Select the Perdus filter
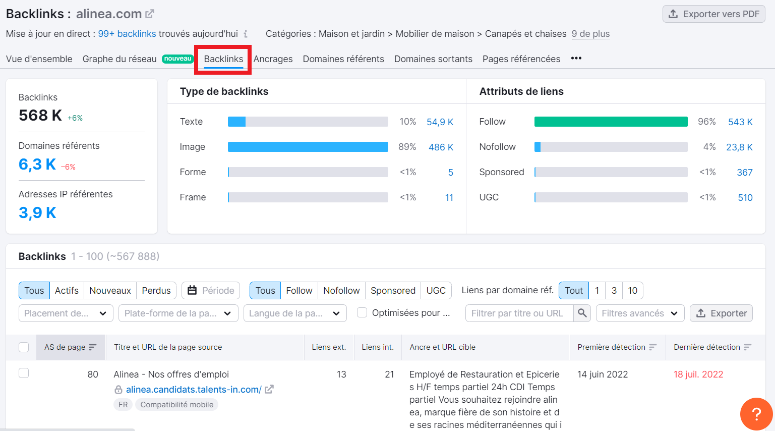The height and width of the screenshot is (431, 775). [x=156, y=290]
